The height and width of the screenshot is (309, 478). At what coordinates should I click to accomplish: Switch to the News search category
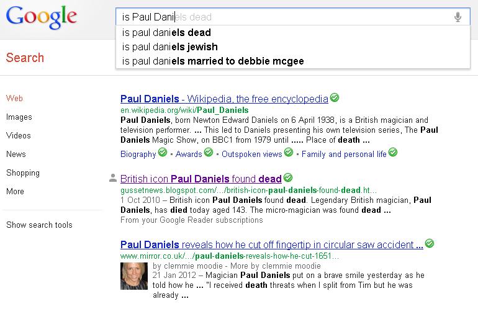pyautogui.click(x=16, y=154)
